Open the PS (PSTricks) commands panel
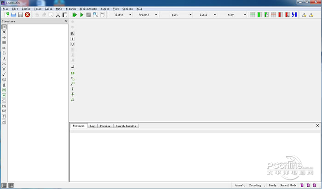The width and height of the screenshot is (322, 189). pos(4,106)
